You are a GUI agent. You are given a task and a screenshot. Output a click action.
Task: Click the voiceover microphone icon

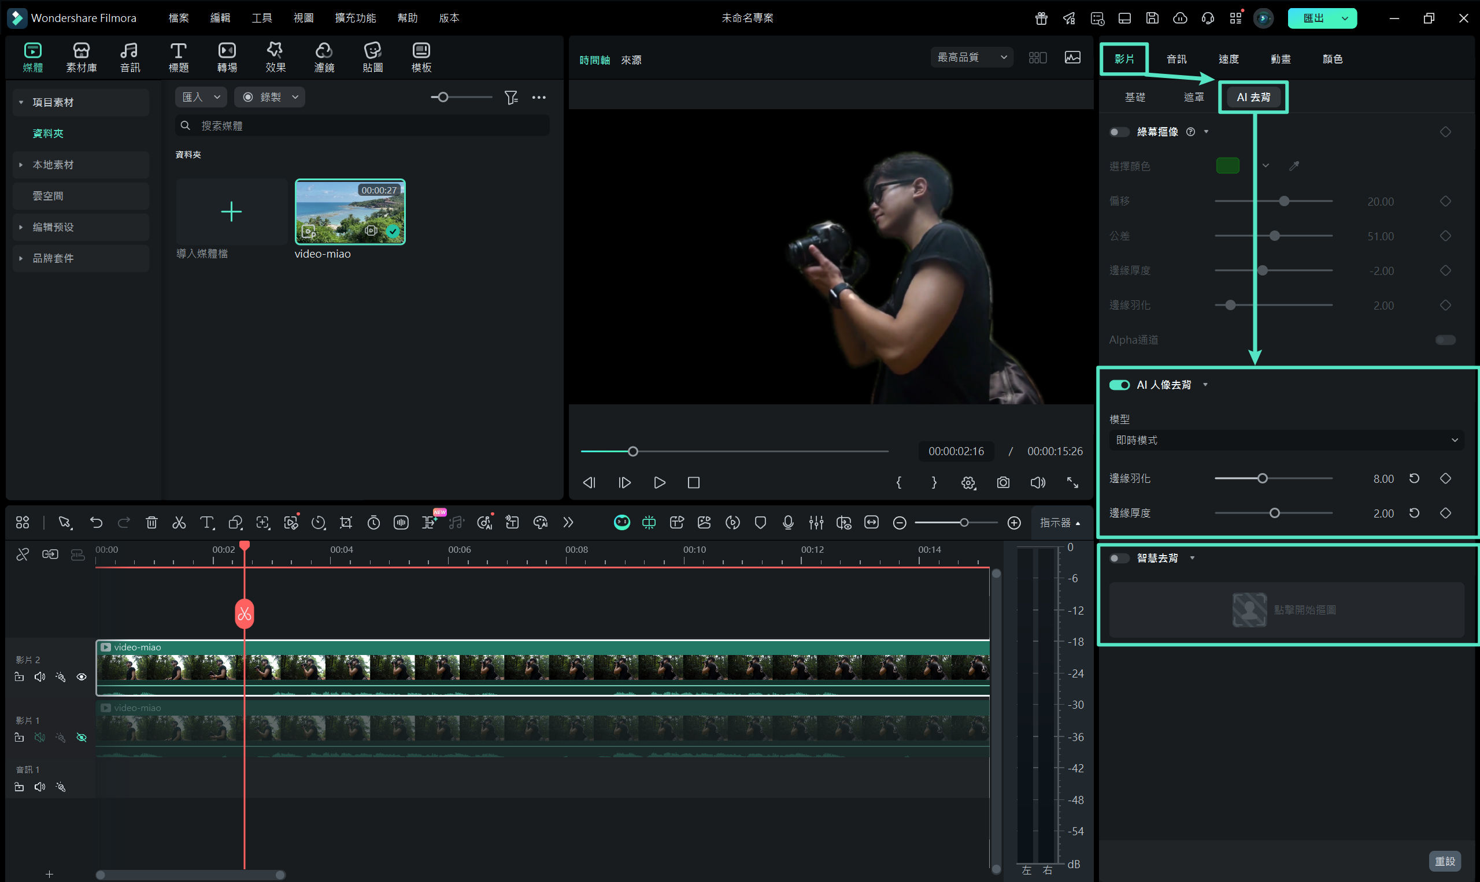coord(787,522)
